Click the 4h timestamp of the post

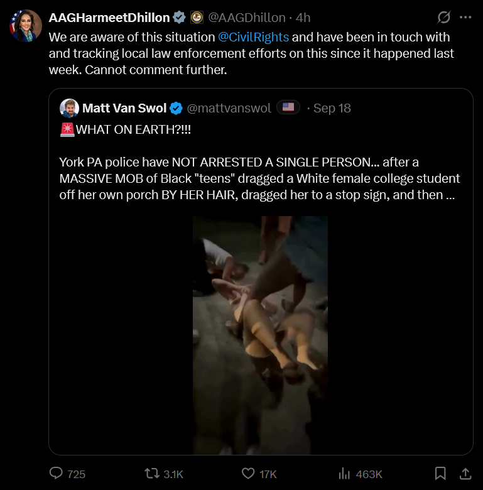[x=303, y=18]
